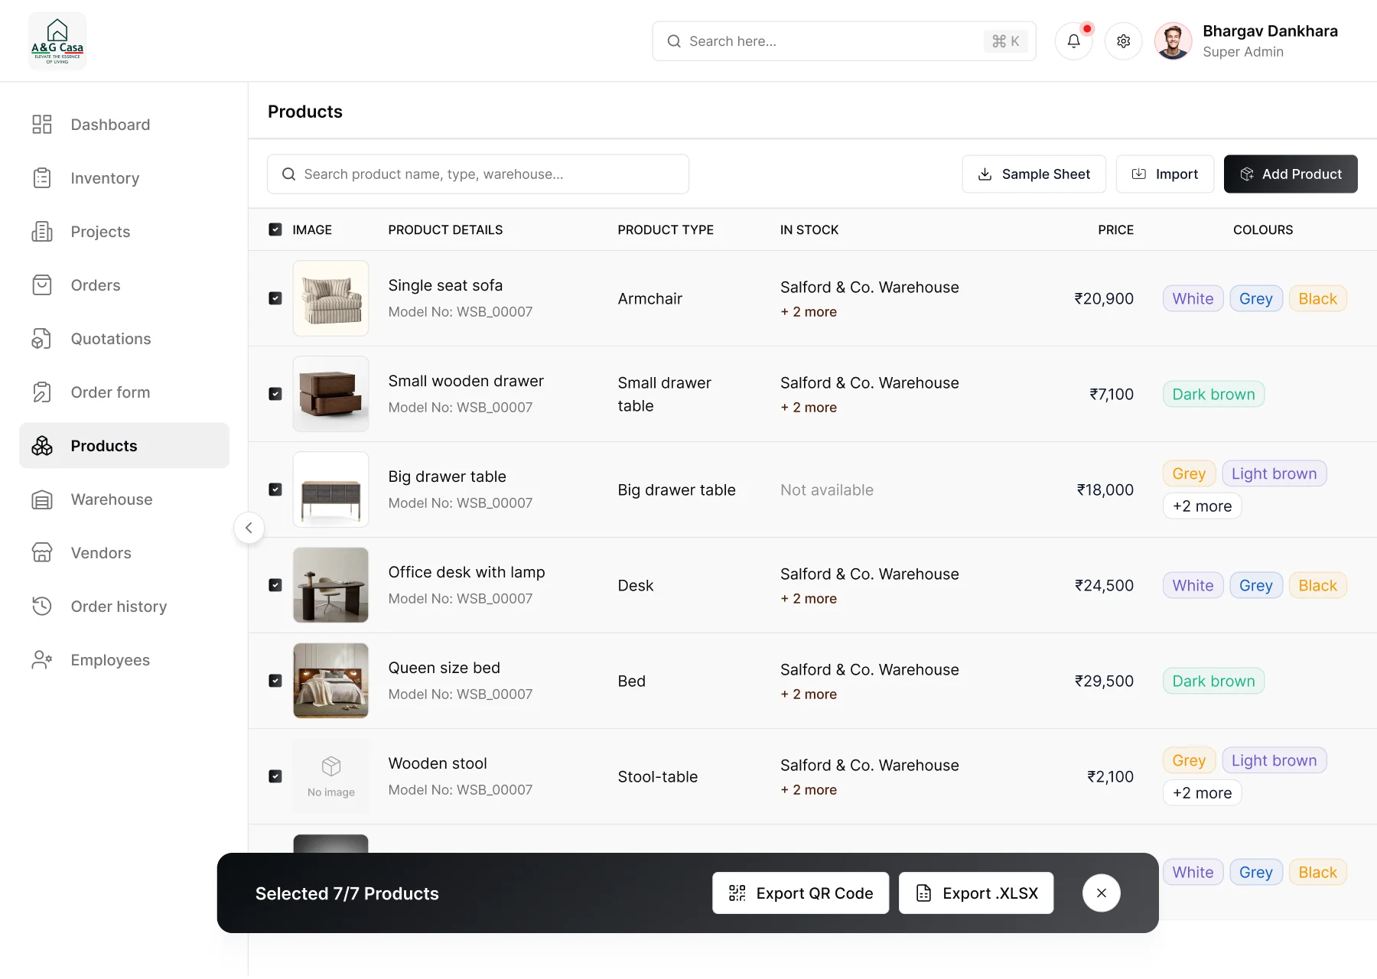Click Bhargav Dankhara's profile avatar
This screenshot has width=1377, height=979.
point(1173,41)
